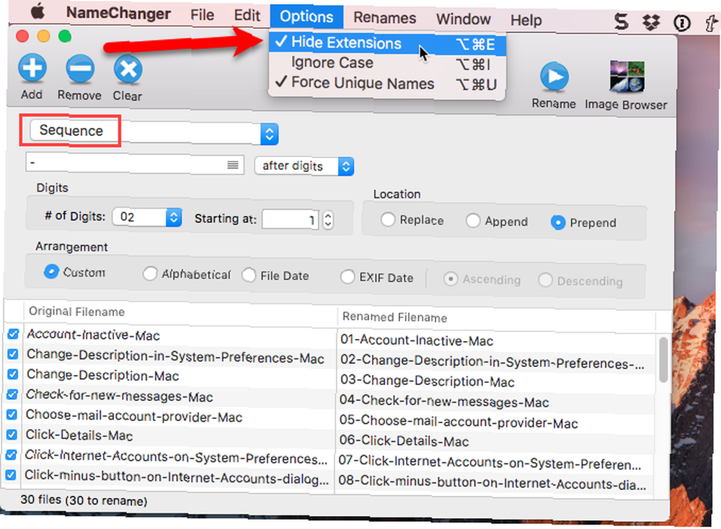Click renamed entry 06-Click-Details-Mac

(404, 440)
